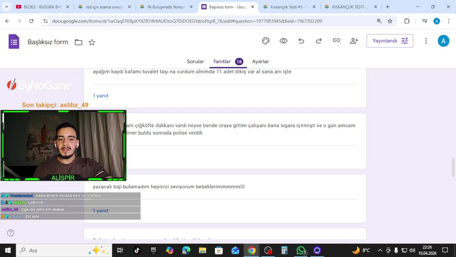Open a new browser tab
This screenshot has width=456, height=257.
[388, 7]
